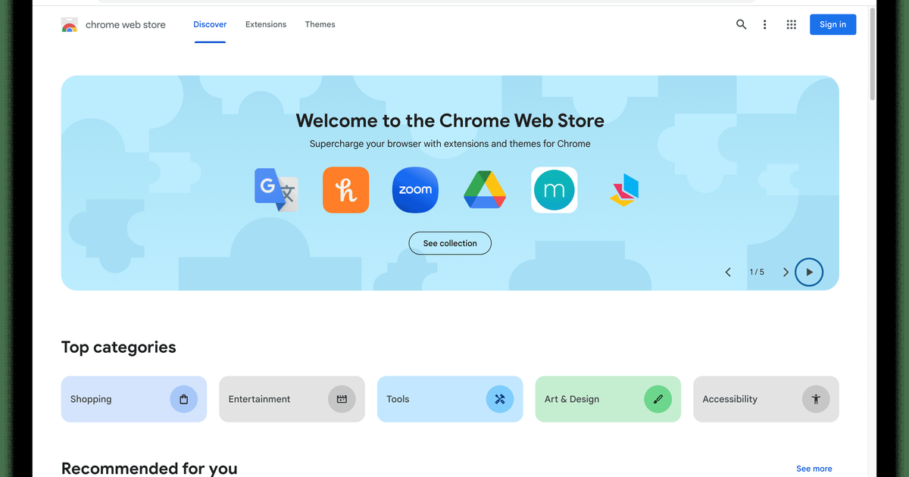Image resolution: width=909 pixels, height=477 pixels.
Task: Click the Shopping bag icon
Action: (x=183, y=399)
